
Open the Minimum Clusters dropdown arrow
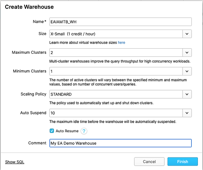(187, 71)
